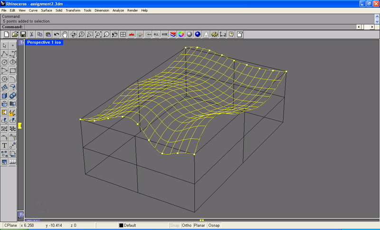Viewport: 380px width, 230px height.
Task: Undo the last view change
Action: pos(114,34)
